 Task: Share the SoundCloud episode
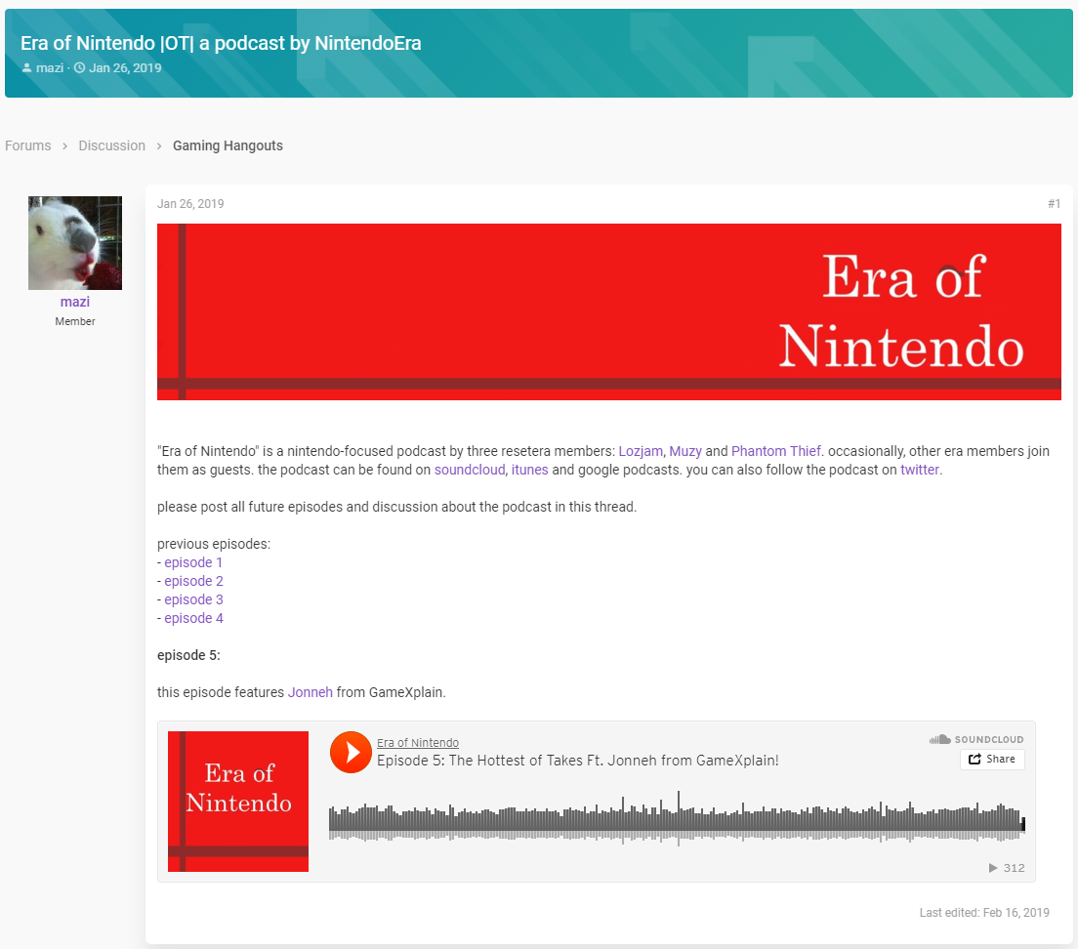pyautogui.click(x=992, y=760)
